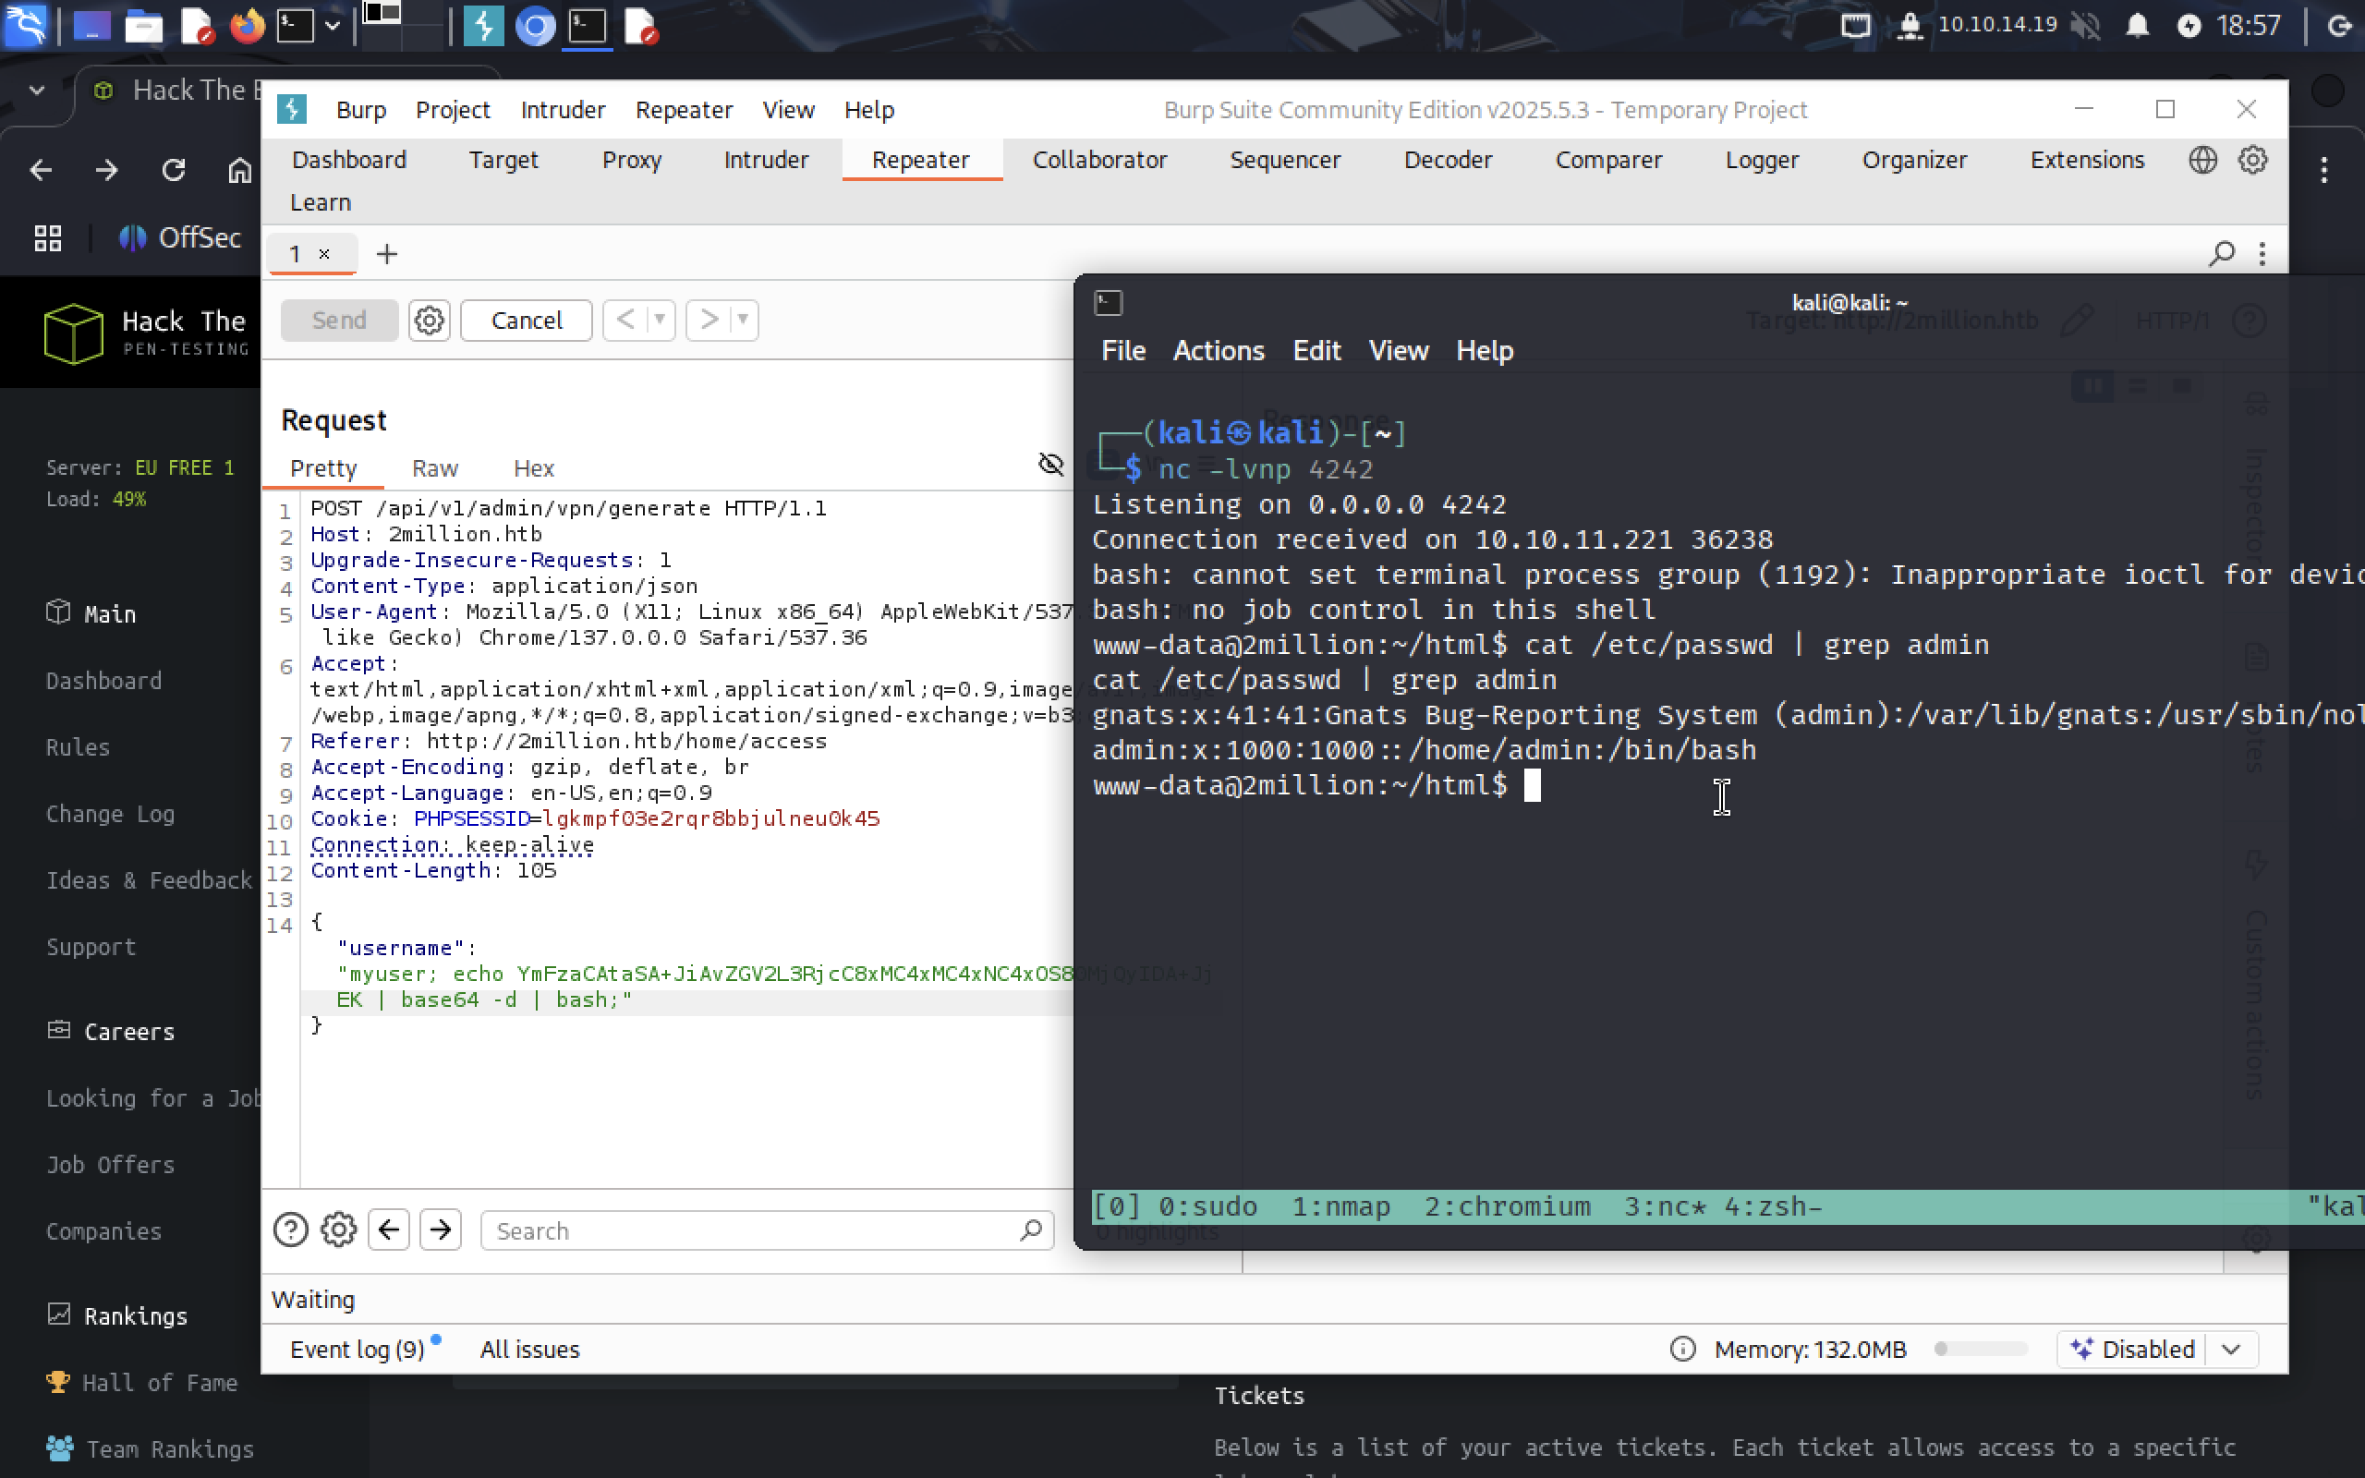Open the Decoder tab in Burp
Viewport: 2365px width, 1478px height.
point(1448,159)
